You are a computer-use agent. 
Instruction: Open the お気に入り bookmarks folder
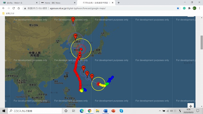click(x=8, y=13)
